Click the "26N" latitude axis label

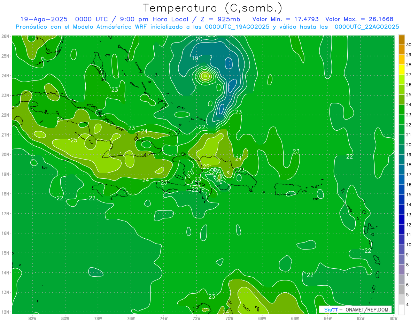[5, 36]
